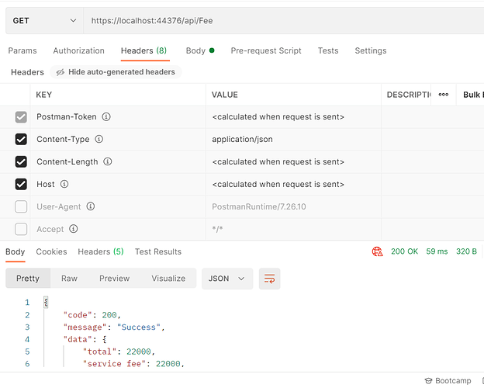Click the "code": 200 response line

pos(92,315)
